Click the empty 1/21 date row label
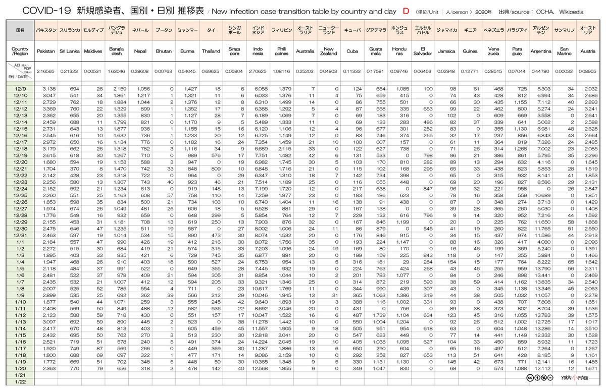 pos(20,375)
